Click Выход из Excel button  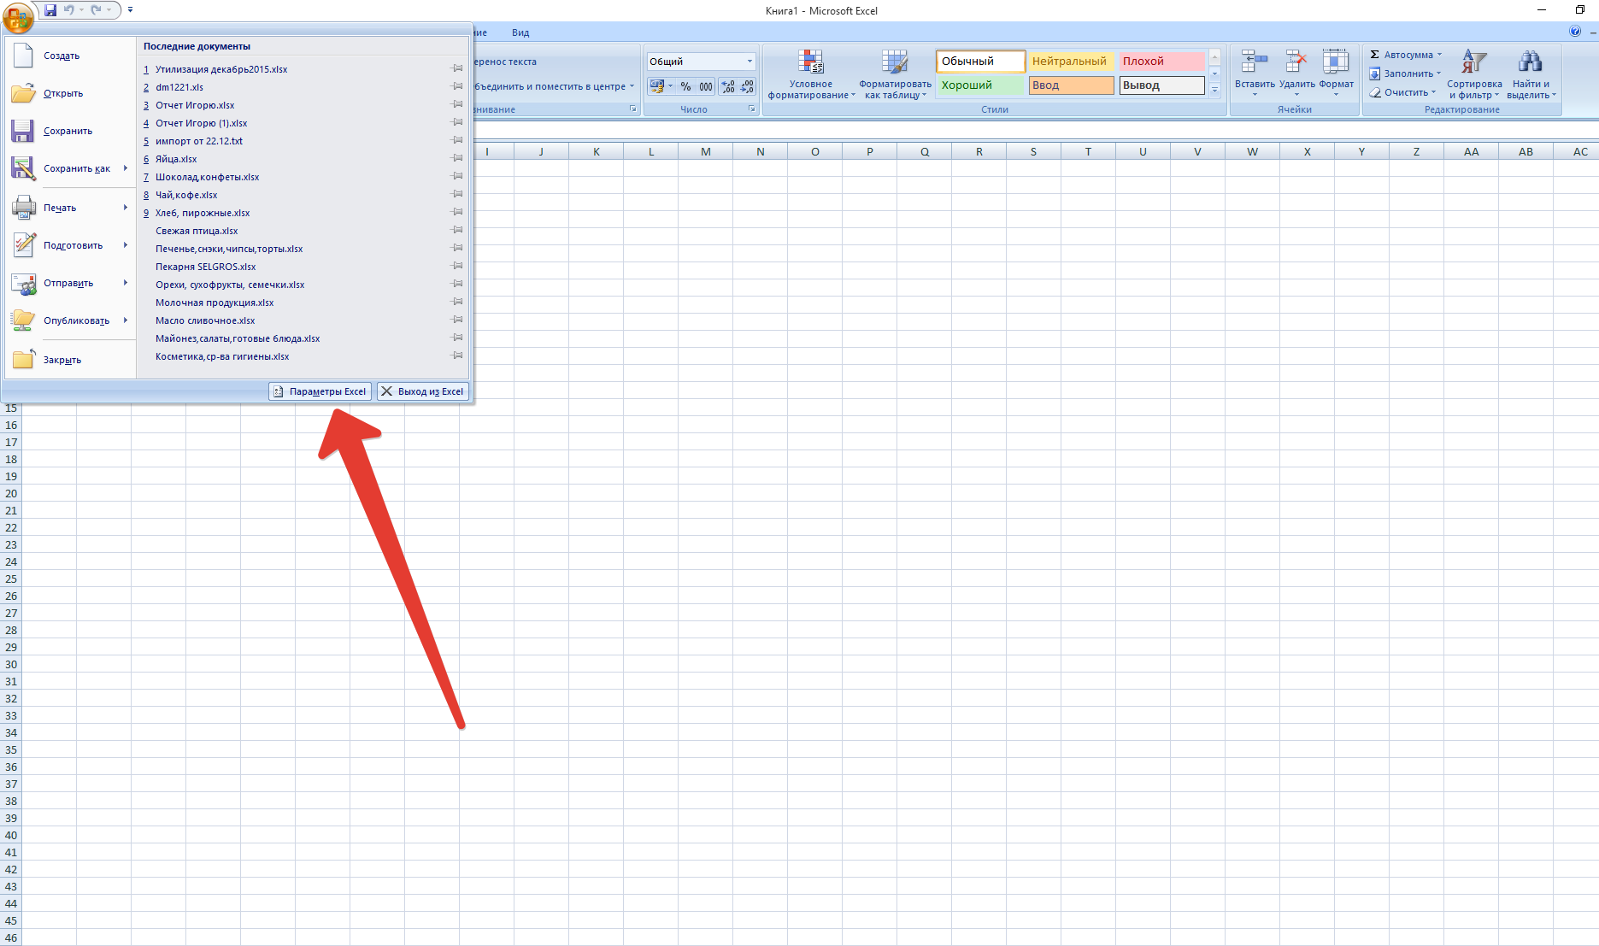pyautogui.click(x=423, y=391)
